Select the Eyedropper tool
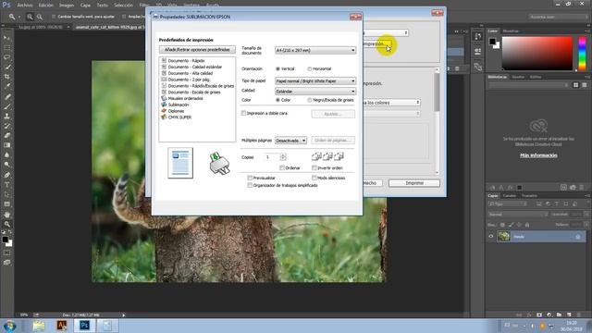 click(x=6, y=86)
